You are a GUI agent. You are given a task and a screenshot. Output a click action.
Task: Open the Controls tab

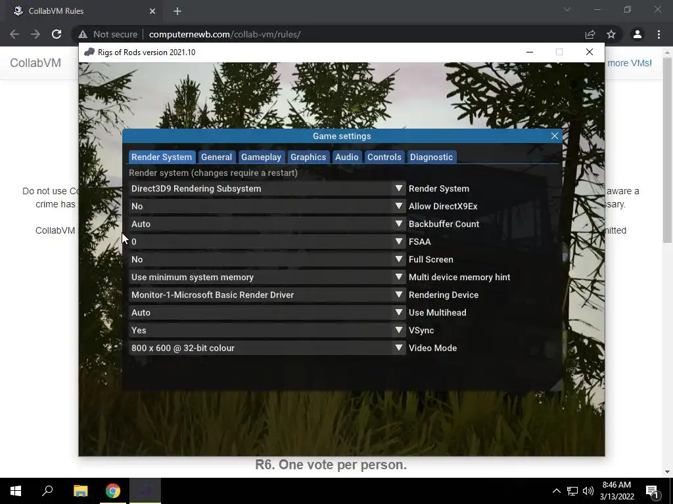[384, 157]
